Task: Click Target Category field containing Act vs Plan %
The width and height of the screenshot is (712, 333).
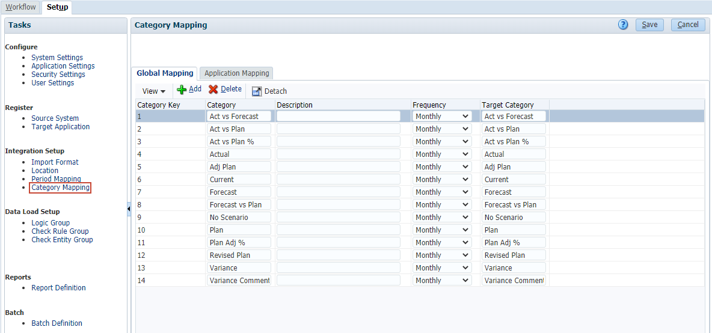Action: [514, 141]
